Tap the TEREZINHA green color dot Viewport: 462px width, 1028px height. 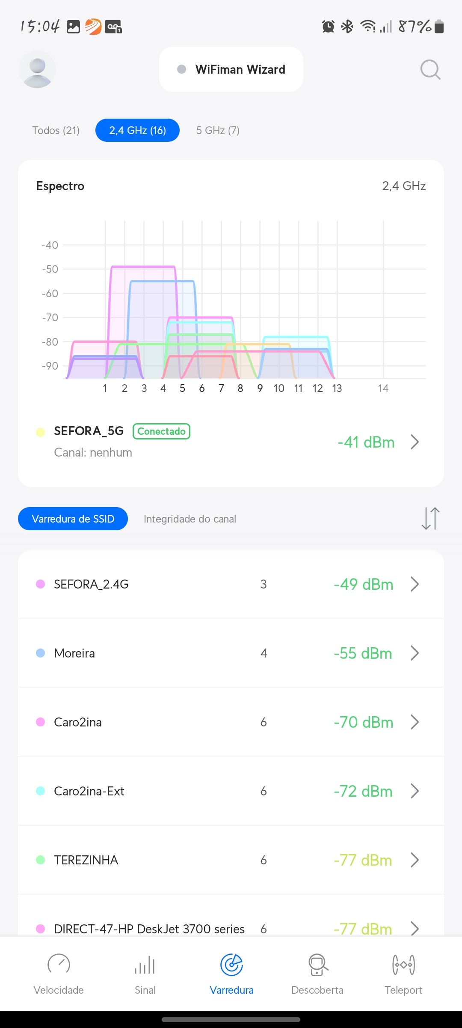click(x=41, y=860)
